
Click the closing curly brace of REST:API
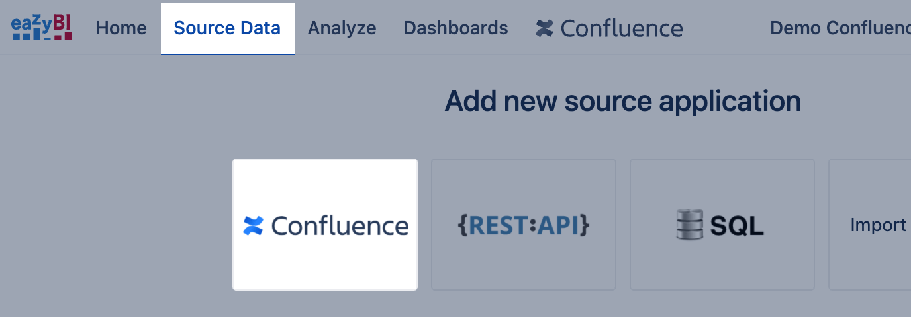point(583,226)
